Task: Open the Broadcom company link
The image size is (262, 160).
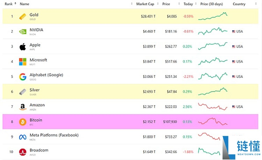Action: tap(39, 150)
